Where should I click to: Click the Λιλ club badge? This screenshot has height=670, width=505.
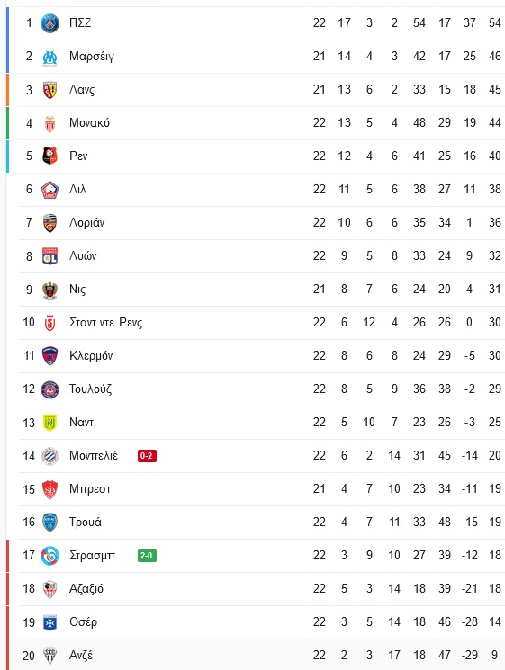(x=50, y=190)
